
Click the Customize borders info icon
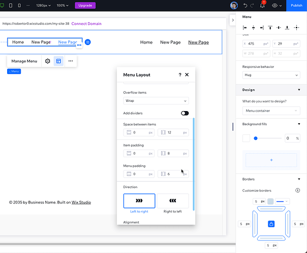(x=297, y=191)
